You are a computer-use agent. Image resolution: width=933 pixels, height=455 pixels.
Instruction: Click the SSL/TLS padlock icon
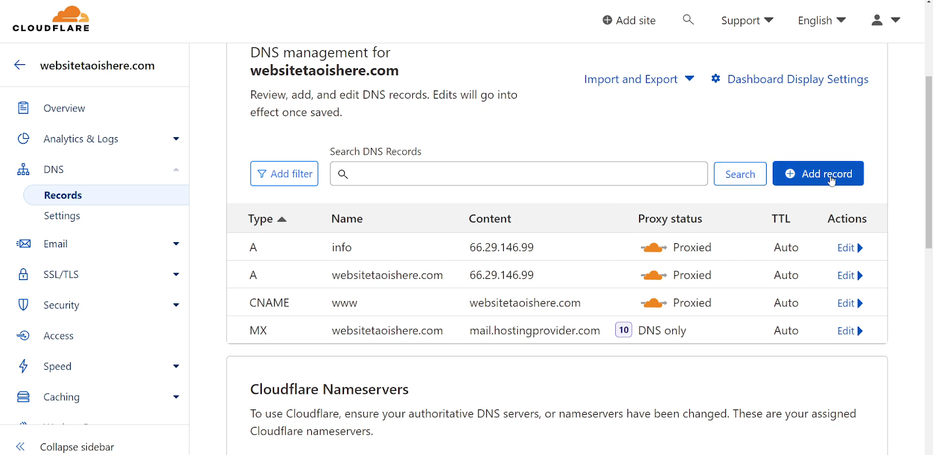[x=23, y=274]
